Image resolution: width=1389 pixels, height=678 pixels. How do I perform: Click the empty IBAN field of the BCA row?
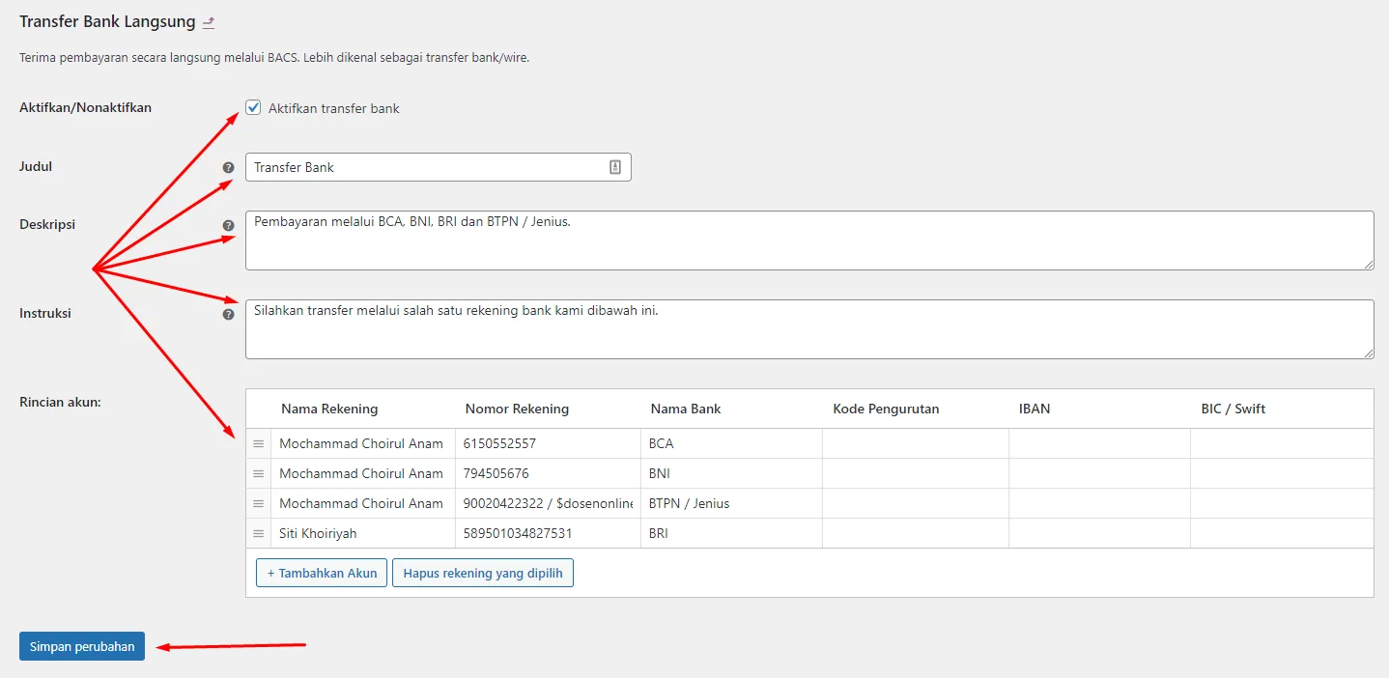click(1099, 443)
